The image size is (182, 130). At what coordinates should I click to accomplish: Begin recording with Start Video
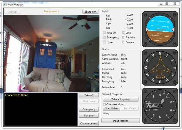[111, 108]
